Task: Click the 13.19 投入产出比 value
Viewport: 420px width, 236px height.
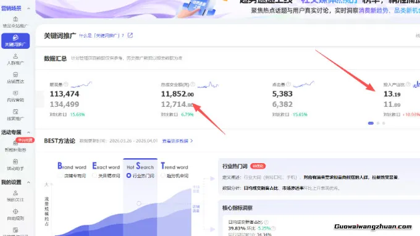Action: (x=392, y=94)
